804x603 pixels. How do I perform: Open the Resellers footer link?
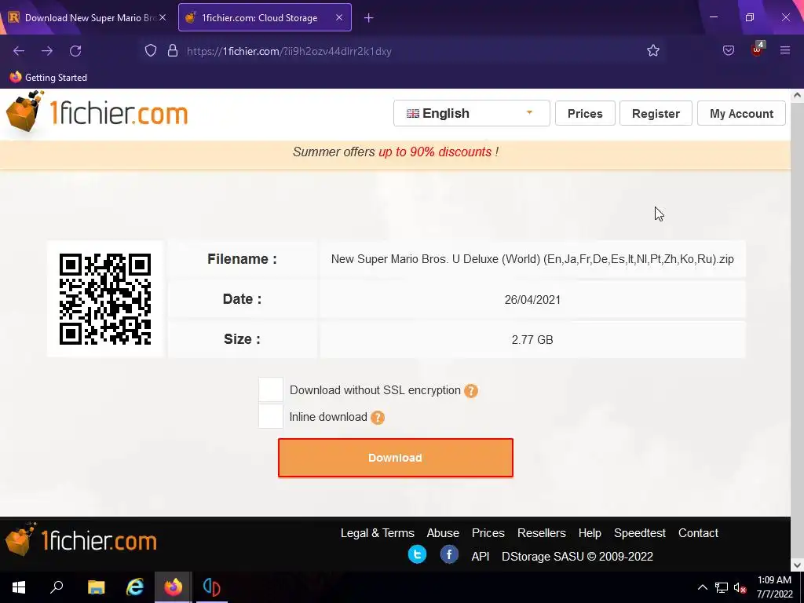(542, 533)
